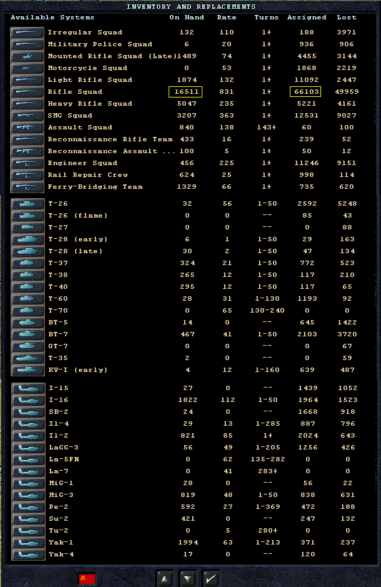Click the On Hand column header
The height and width of the screenshot is (587, 381).
click(x=187, y=18)
